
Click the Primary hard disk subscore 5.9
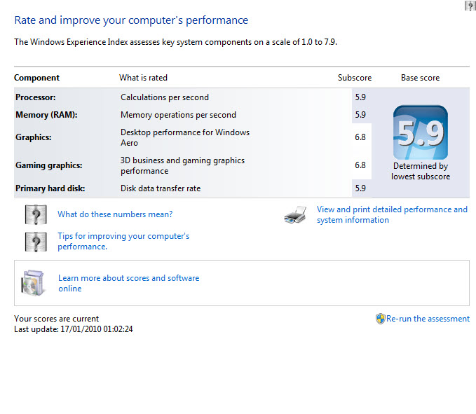click(x=360, y=188)
